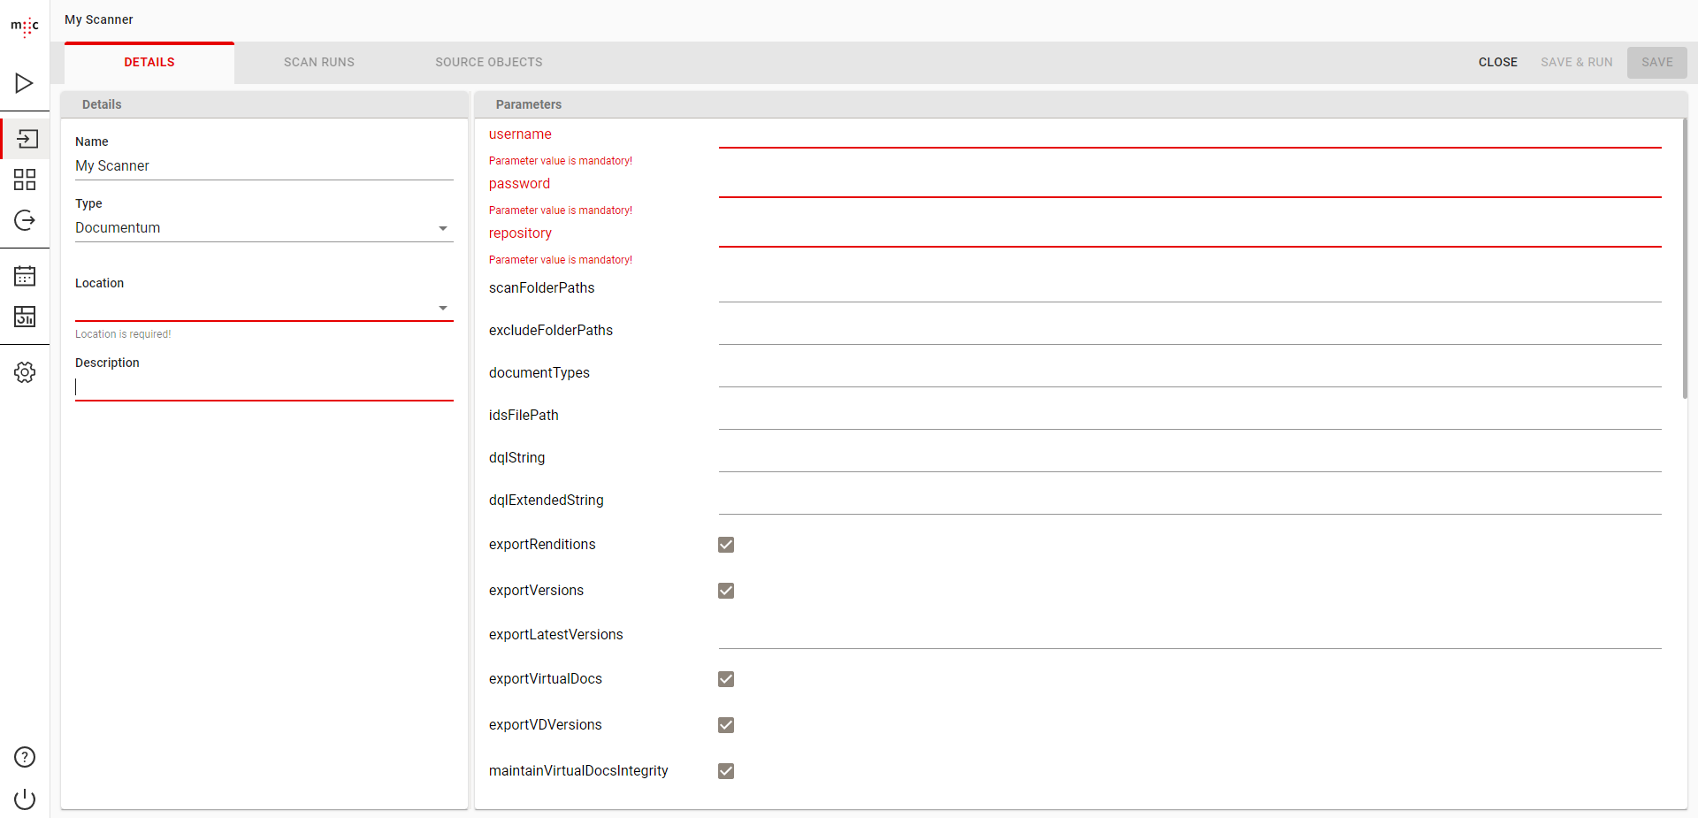Switch to the SCAN RUNS tab
1698x818 pixels.
[318, 62]
